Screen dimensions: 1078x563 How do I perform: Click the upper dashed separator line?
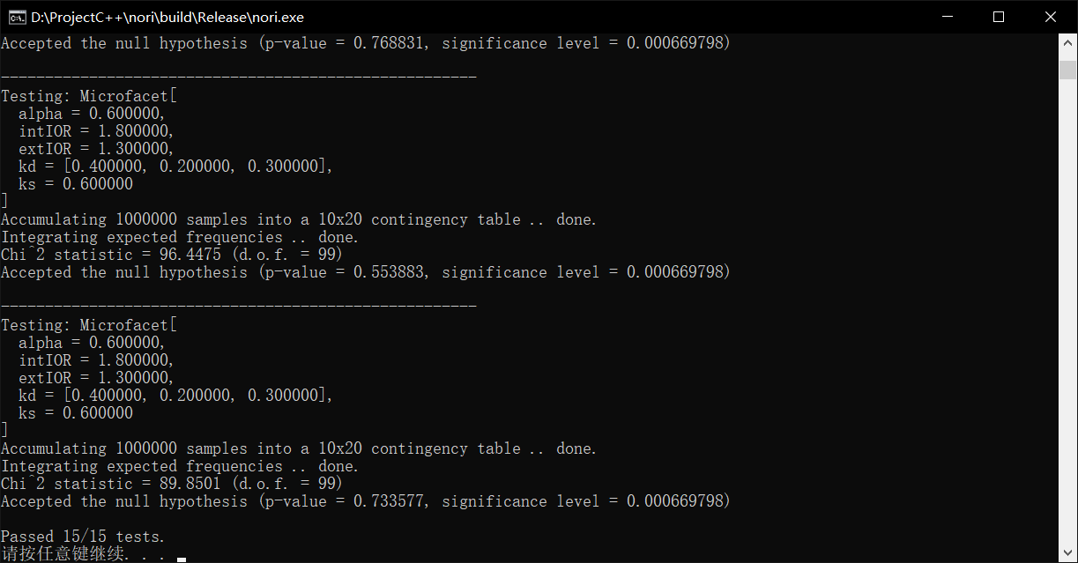238,78
